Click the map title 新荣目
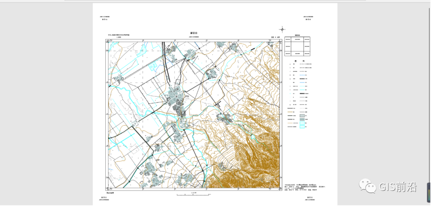 tap(194, 33)
